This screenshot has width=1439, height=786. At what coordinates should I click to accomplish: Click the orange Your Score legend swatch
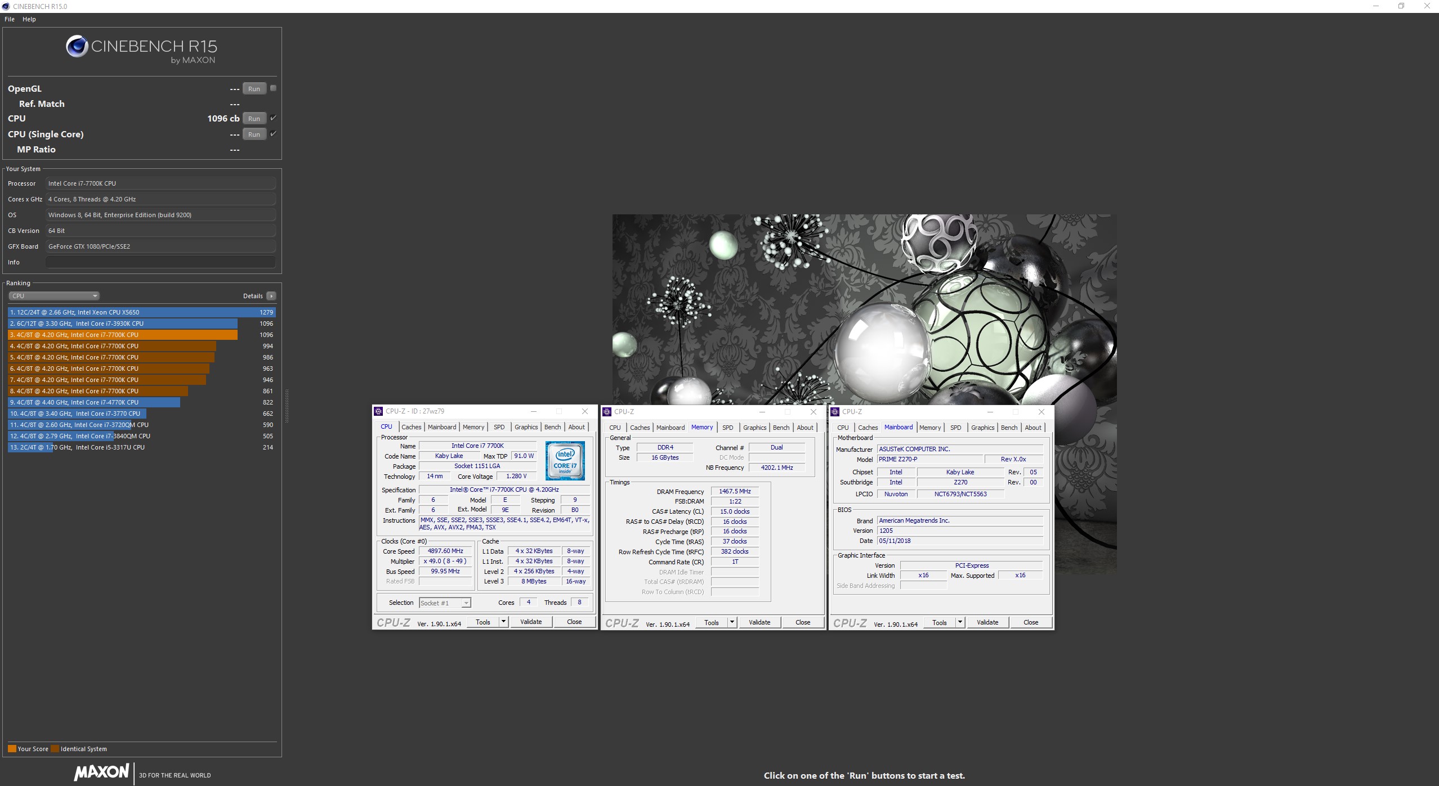[x=12, y=749]
